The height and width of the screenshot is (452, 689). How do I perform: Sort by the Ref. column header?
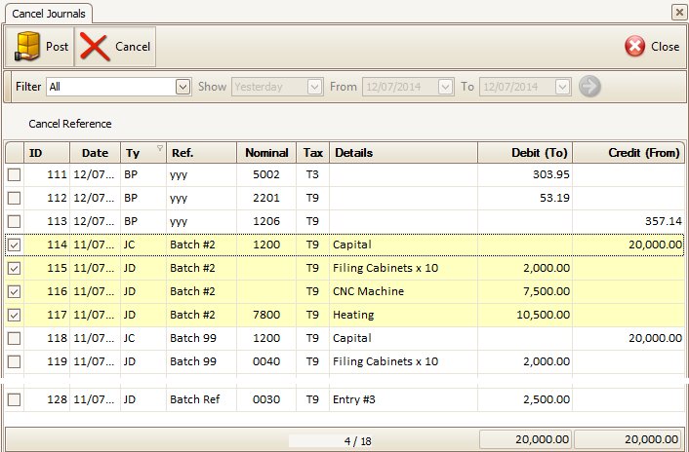click(201, 153)
